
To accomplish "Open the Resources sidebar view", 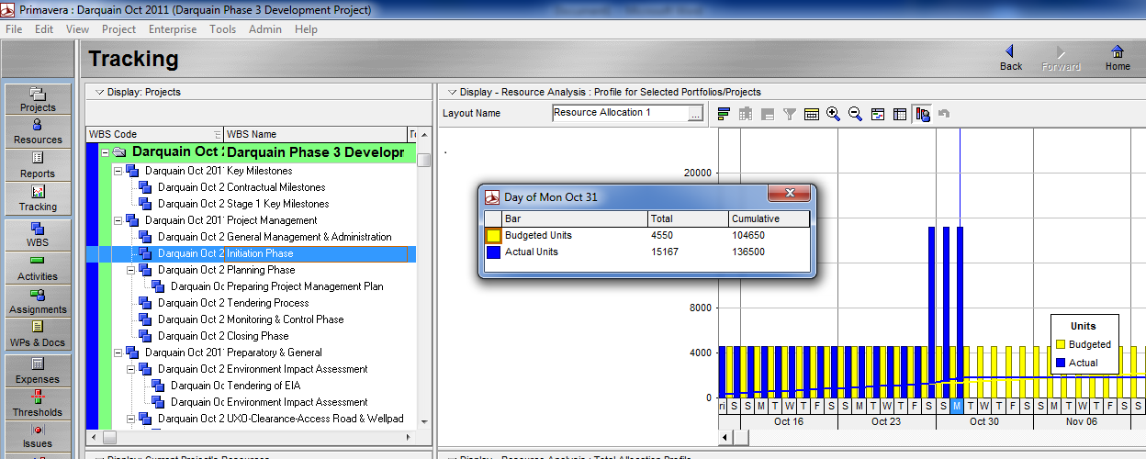I will click(x=38, y=132).
